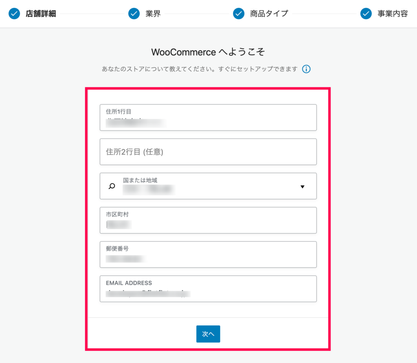Focus the 住所2行目 (任意) input field
The image size is (417, 363).
(x=208, y=152)
